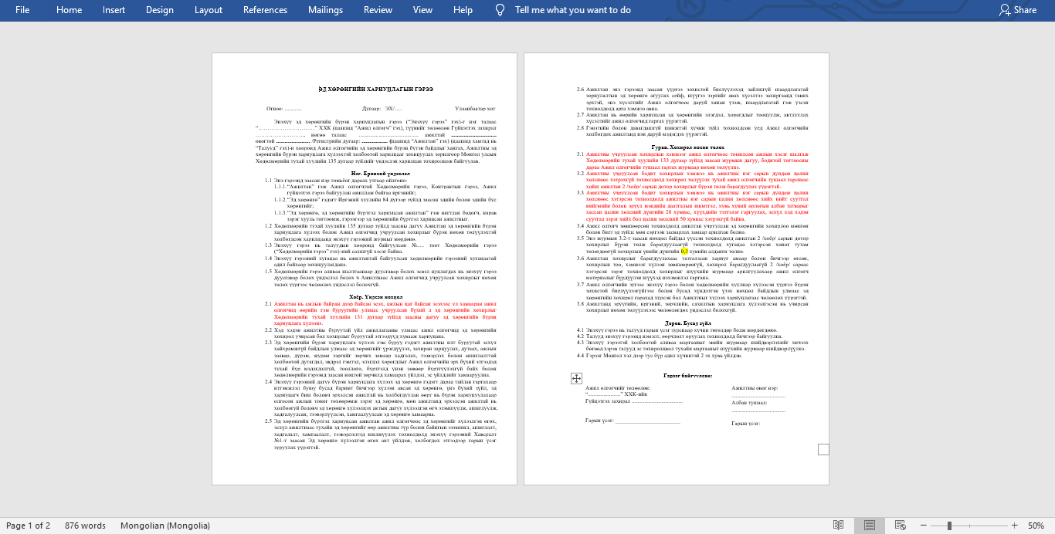Click the Share button
This screenshot has height=534, width=1055.
coord(1018,10)
